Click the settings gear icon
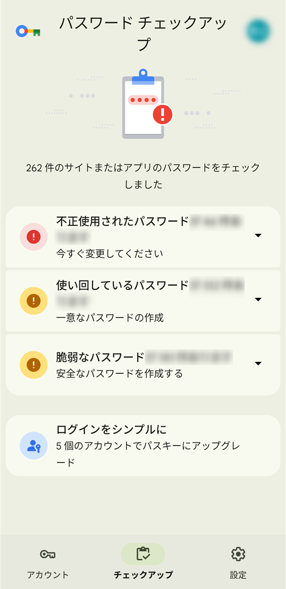286x589 pixels. [x=238, y=554]
